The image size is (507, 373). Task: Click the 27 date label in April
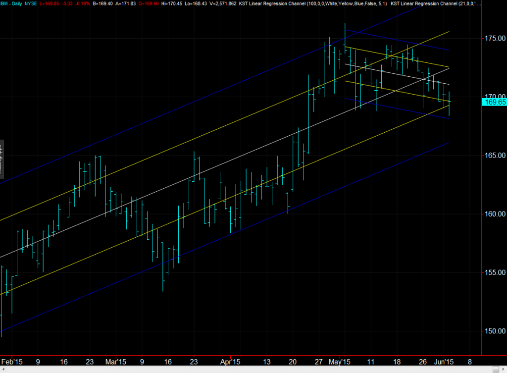click(x=319, y=362)
